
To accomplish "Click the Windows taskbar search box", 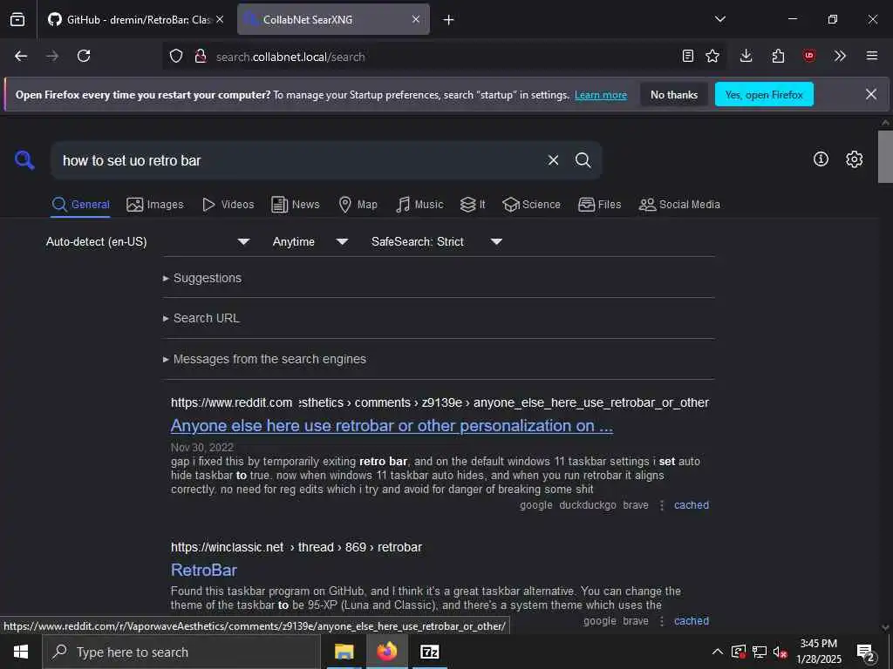I will click(x=181, y=652).
